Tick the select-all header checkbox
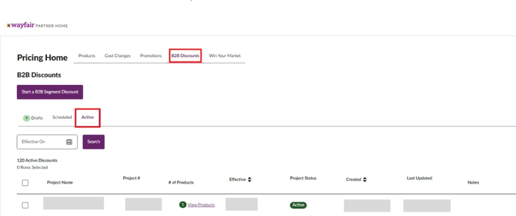The height and width of the screenshot is (216, 516). [x=25, y=183]
